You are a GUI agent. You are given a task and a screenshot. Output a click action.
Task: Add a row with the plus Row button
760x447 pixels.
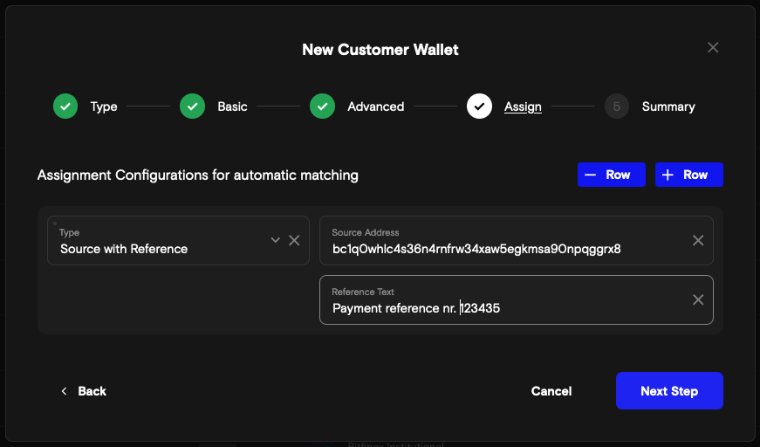(x=688, y=175)
